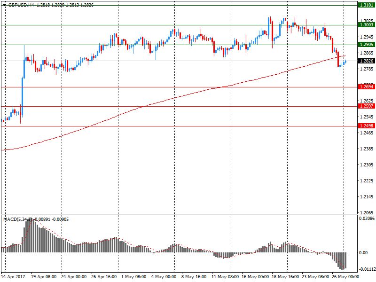Click the 11 May 08:00 time label

pos(225,277)
